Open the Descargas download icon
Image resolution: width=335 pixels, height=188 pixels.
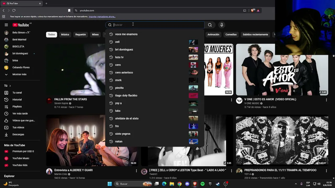tap(6, 134)
